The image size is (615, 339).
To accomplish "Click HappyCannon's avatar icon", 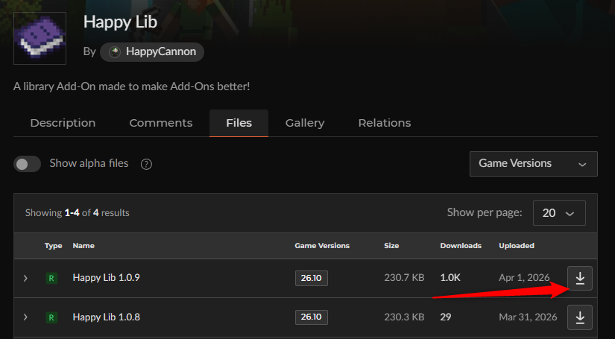I will coord(115,52).
